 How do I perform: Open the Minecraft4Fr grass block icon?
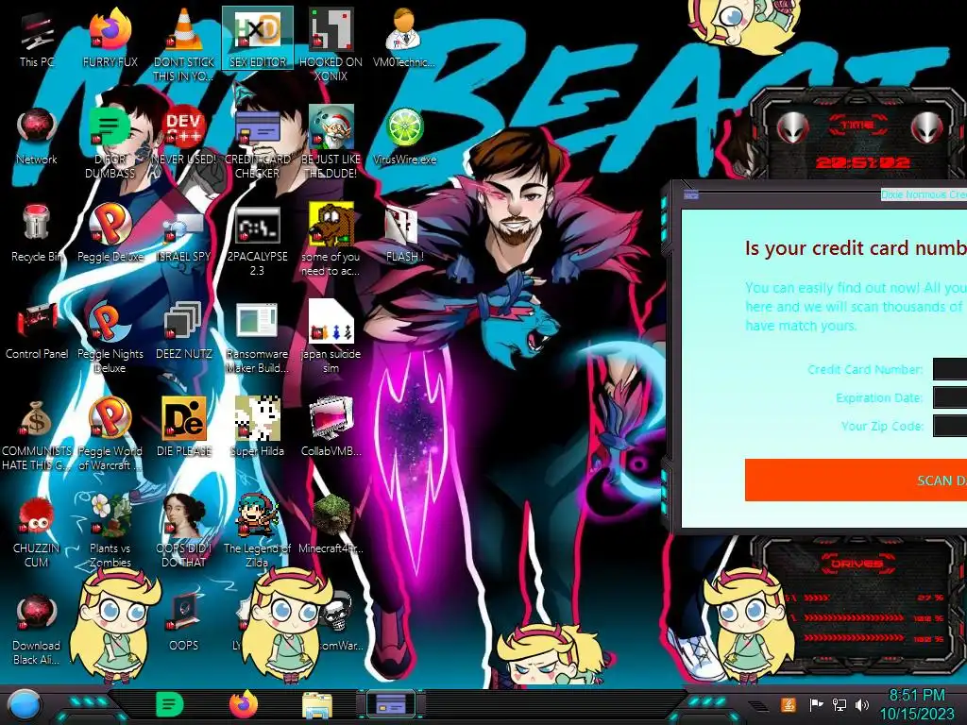click(x=331, y=525)
